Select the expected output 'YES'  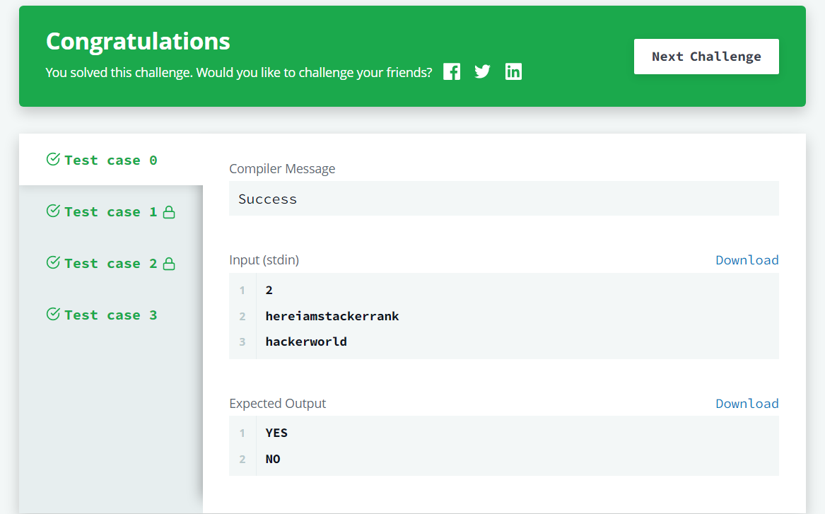276,433
